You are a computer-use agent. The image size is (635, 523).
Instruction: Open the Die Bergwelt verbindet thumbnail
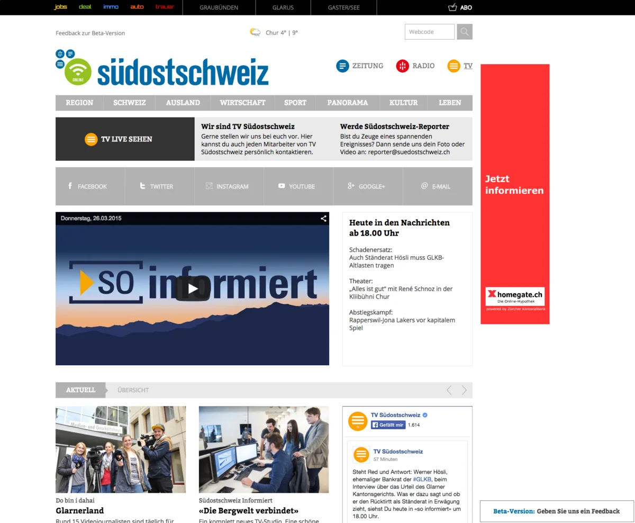(x=264, y=449)
